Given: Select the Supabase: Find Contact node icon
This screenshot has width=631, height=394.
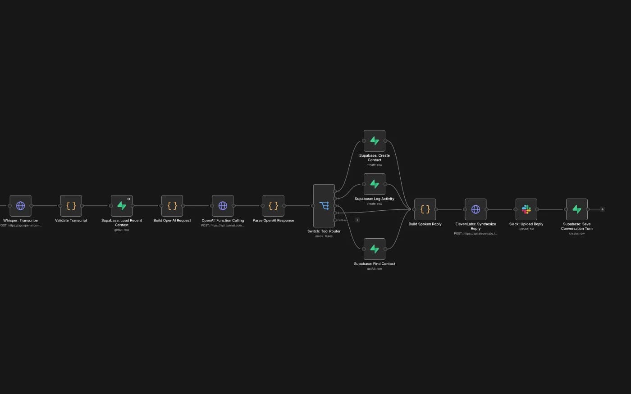Looking at the screenshot, I should pyautogui.click(x=375, y=249).
